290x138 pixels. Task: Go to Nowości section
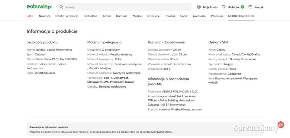[x=44, y=16]
